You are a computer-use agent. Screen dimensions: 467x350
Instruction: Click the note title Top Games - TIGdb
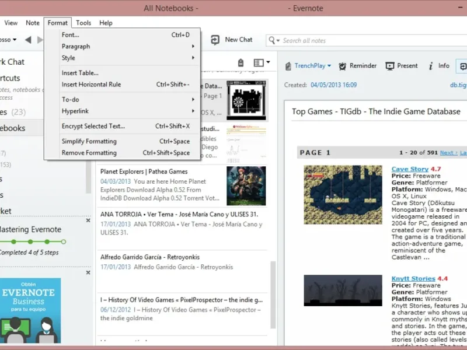(376, 111)
